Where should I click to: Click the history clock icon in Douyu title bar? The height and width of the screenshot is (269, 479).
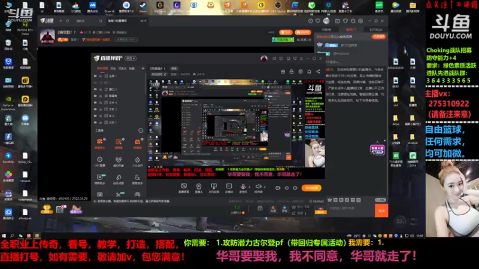click(x=310, y=21)
